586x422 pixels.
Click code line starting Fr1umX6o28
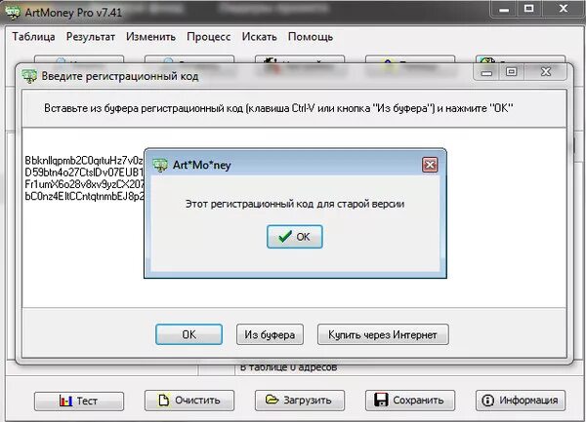click(84, 184)
